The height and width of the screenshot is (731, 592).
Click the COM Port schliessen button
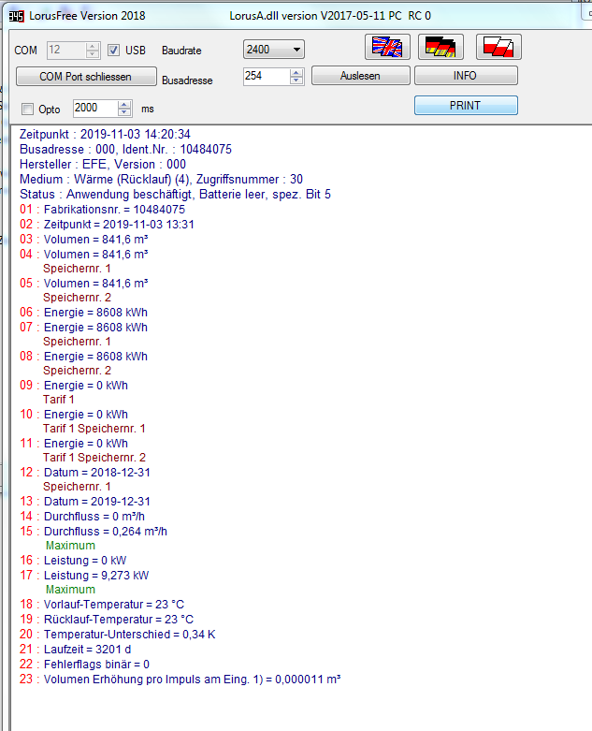pyautogui.click(x=86, y=77)
